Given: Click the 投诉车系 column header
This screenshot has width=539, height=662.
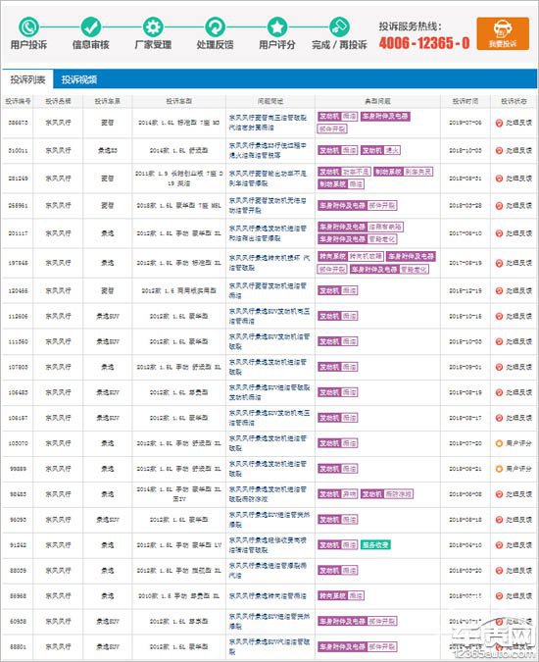Looking at the screenshot, I should click(108, 101).
